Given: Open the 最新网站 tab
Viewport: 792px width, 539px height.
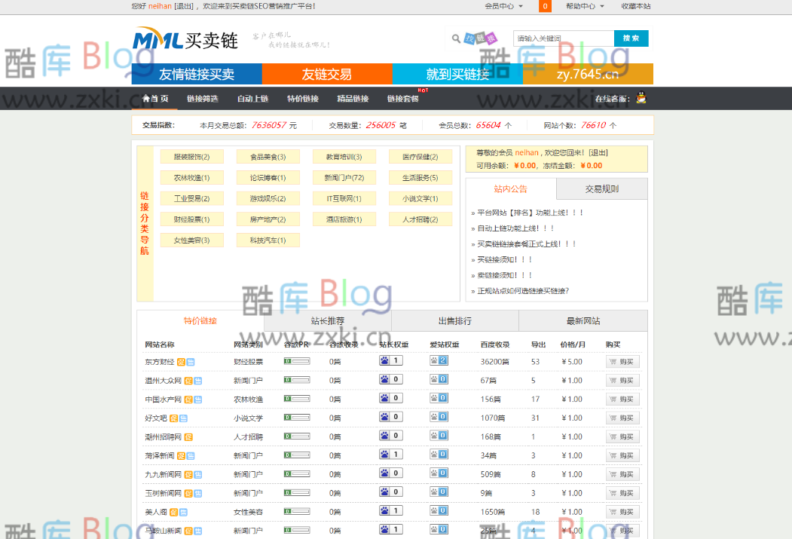Looking at the screenshot, I should (x=583, y=320).
